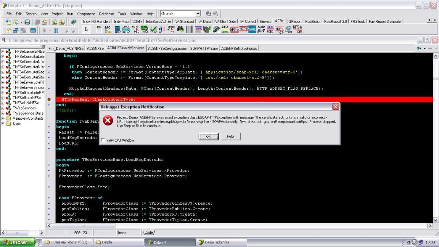Expand the TWebServices tree node
The width and height of the screenshot is (439, 247).
3,108
